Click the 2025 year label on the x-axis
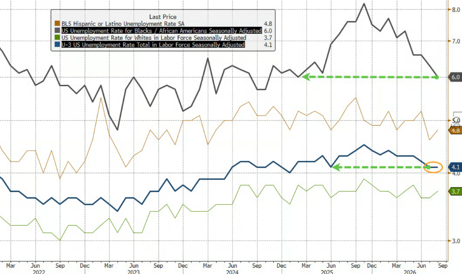This screenshot has height=274, width=462. (x=327, y=272)
